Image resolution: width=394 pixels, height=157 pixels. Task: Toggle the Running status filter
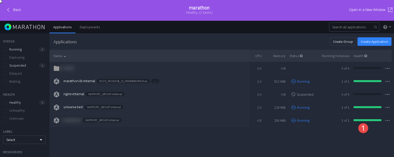click(x=5, y=50)
